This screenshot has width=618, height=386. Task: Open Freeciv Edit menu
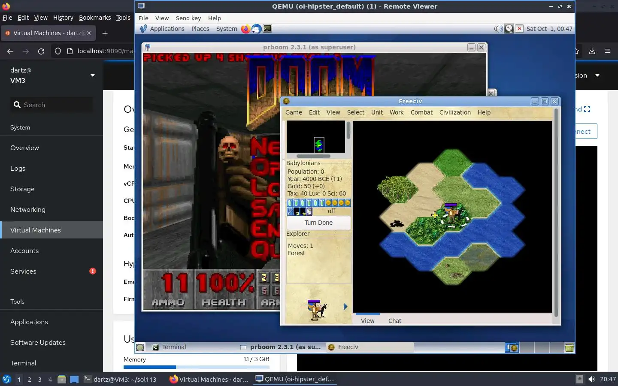pos(314,112)
